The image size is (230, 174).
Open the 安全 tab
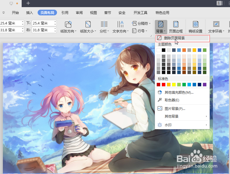122,13
